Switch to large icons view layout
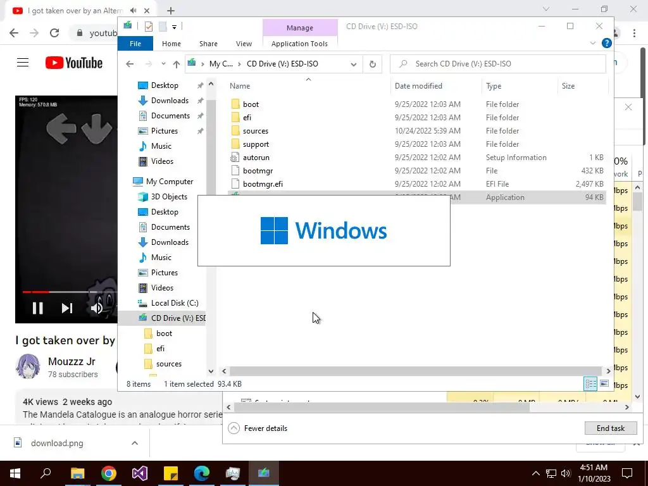 (x=604, y=384)
